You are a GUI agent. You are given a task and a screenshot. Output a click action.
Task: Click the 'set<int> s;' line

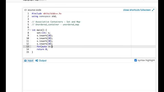[44, 33]
